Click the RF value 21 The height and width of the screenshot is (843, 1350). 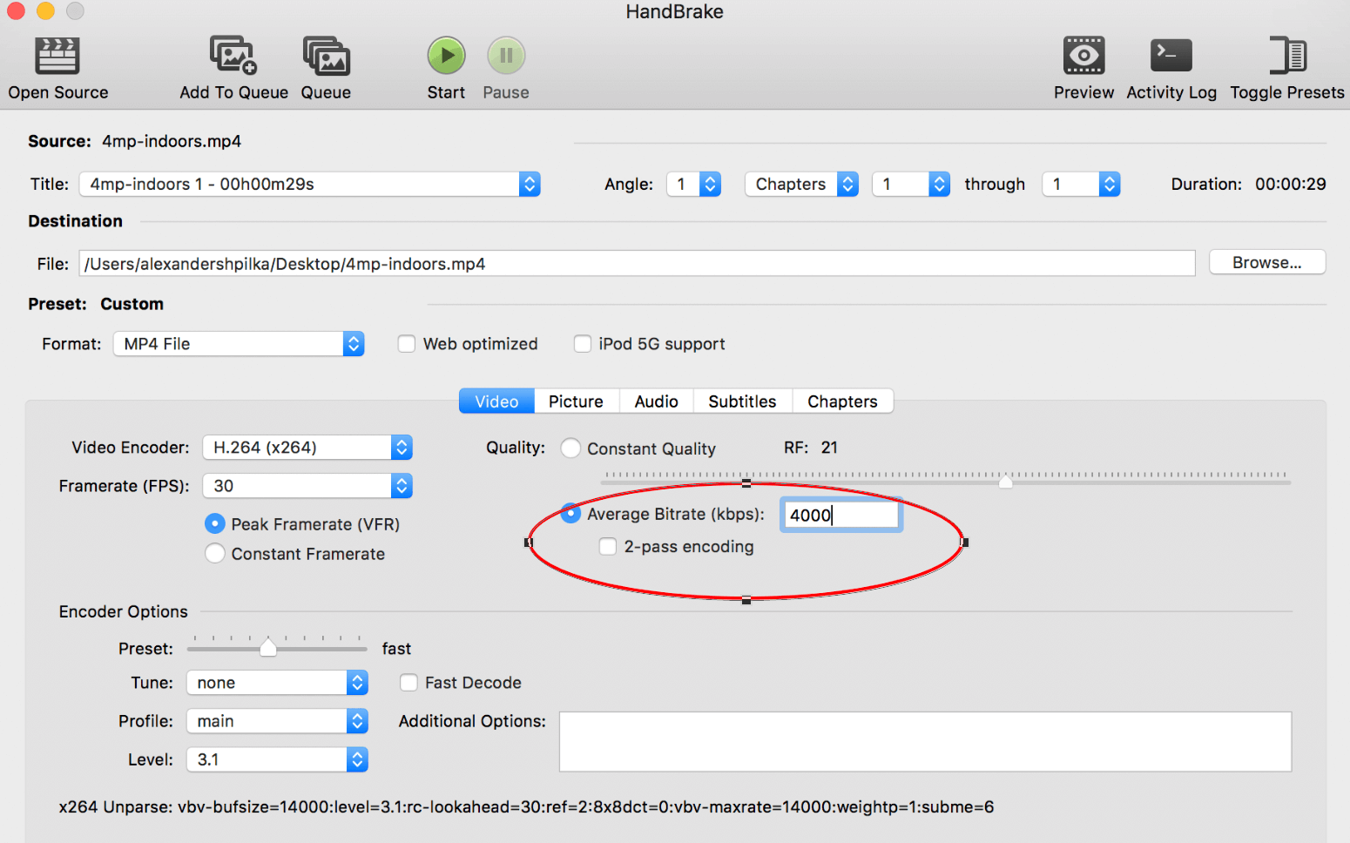click(x=829, y=447)
